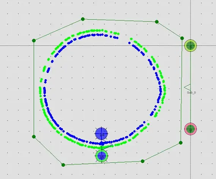Click the blue marker numbered 14
This screenshot has height=179, width=216.
(101, 134)
